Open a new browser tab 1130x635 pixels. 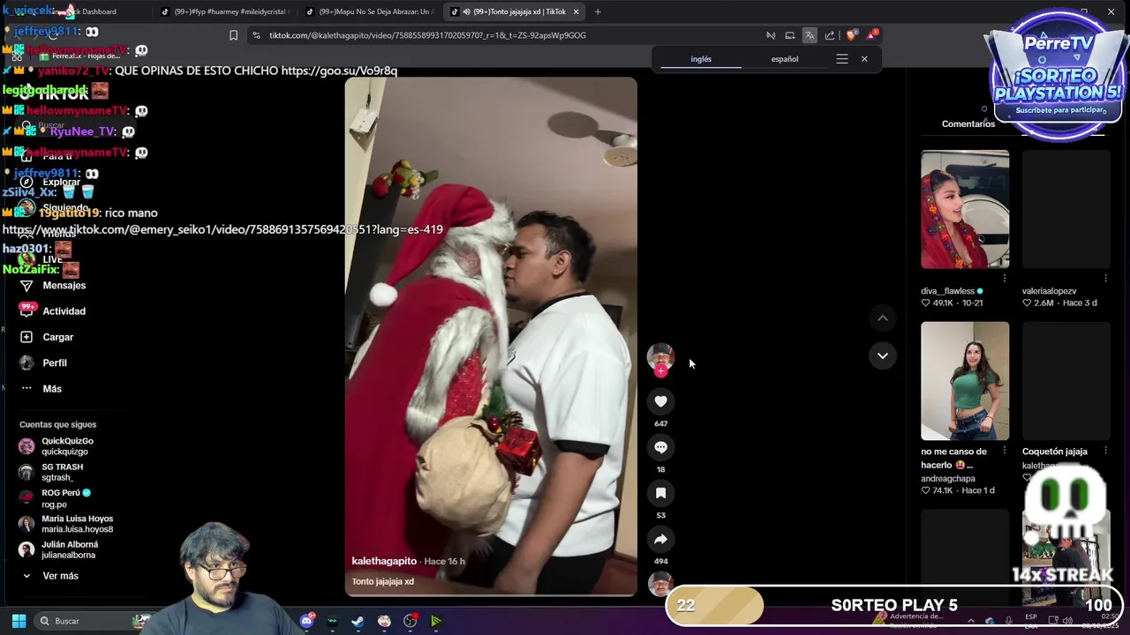click(598, 11)
